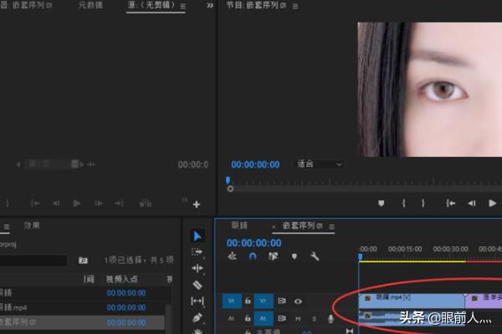
Task: Select the Pen tool
Action: click(197, 317)
